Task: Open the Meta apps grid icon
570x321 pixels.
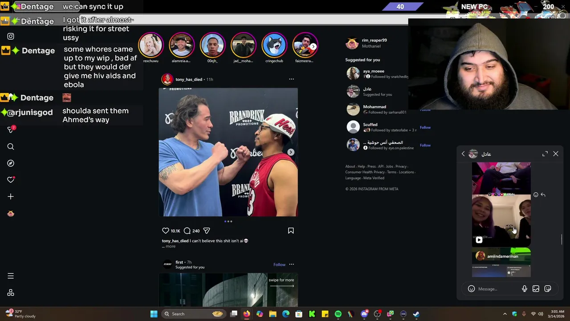Action: [11, 293]
